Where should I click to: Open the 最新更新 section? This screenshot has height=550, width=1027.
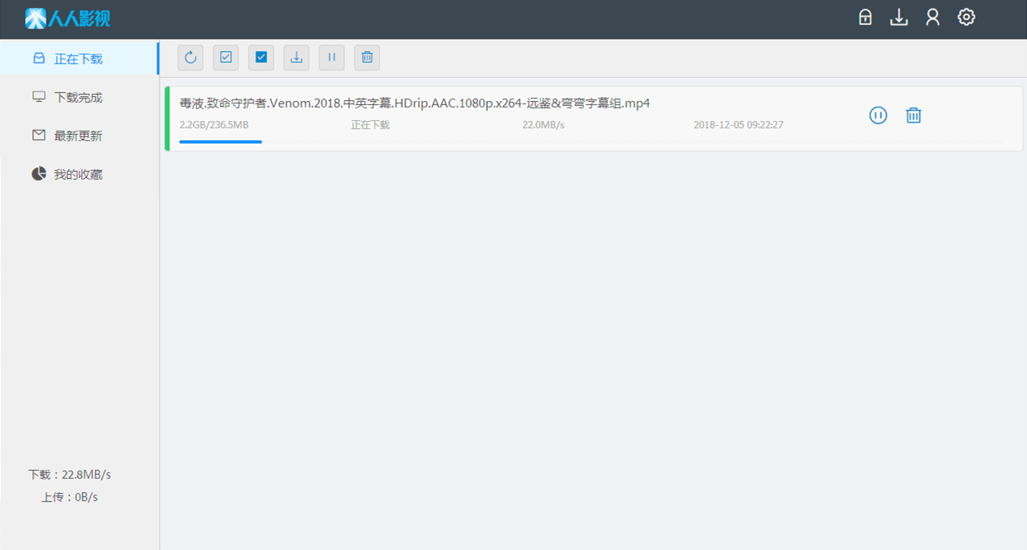coord(79,135)
